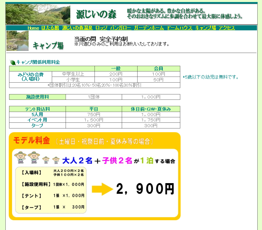Click the ガーデンホーム link

coord(149,28)
